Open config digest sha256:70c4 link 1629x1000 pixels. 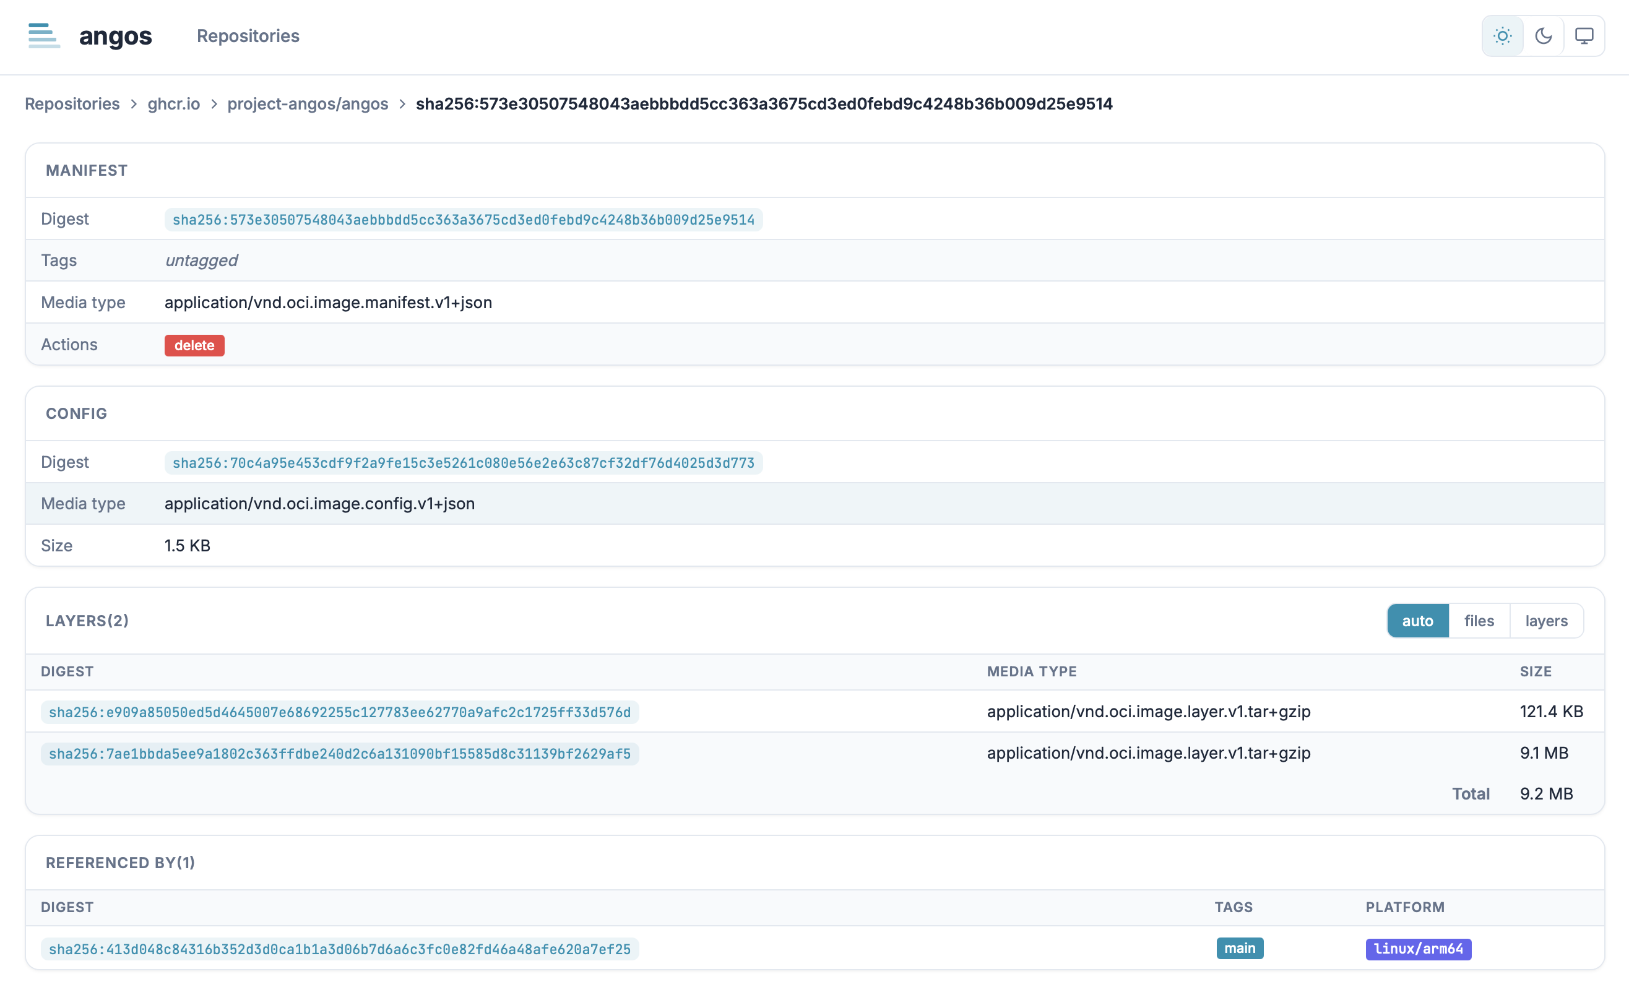click(463, 463)
